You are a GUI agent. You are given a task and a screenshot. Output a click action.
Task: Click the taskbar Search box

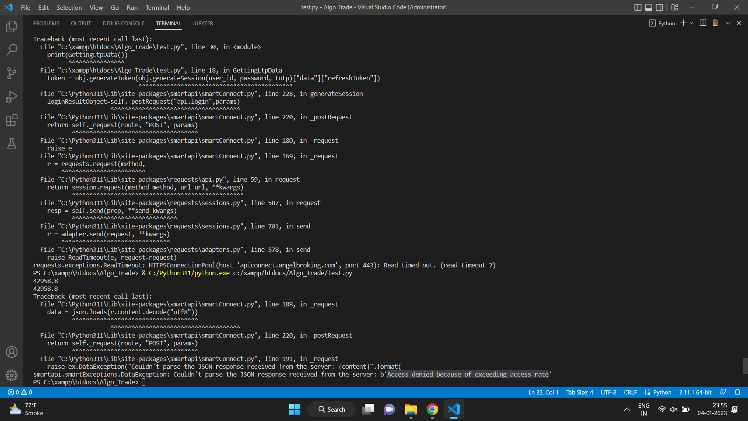point(332,409)
